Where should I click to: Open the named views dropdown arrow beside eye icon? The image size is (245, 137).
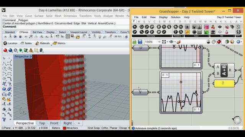coord(175,42)
